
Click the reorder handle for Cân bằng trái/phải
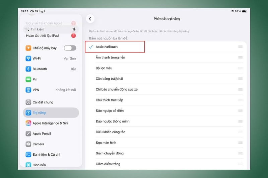(x=241, y=79)
